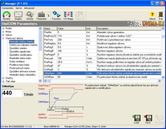Select Minimální doba volnoběhu item
This screenshot has width=166, height=129.
[23, 75]
